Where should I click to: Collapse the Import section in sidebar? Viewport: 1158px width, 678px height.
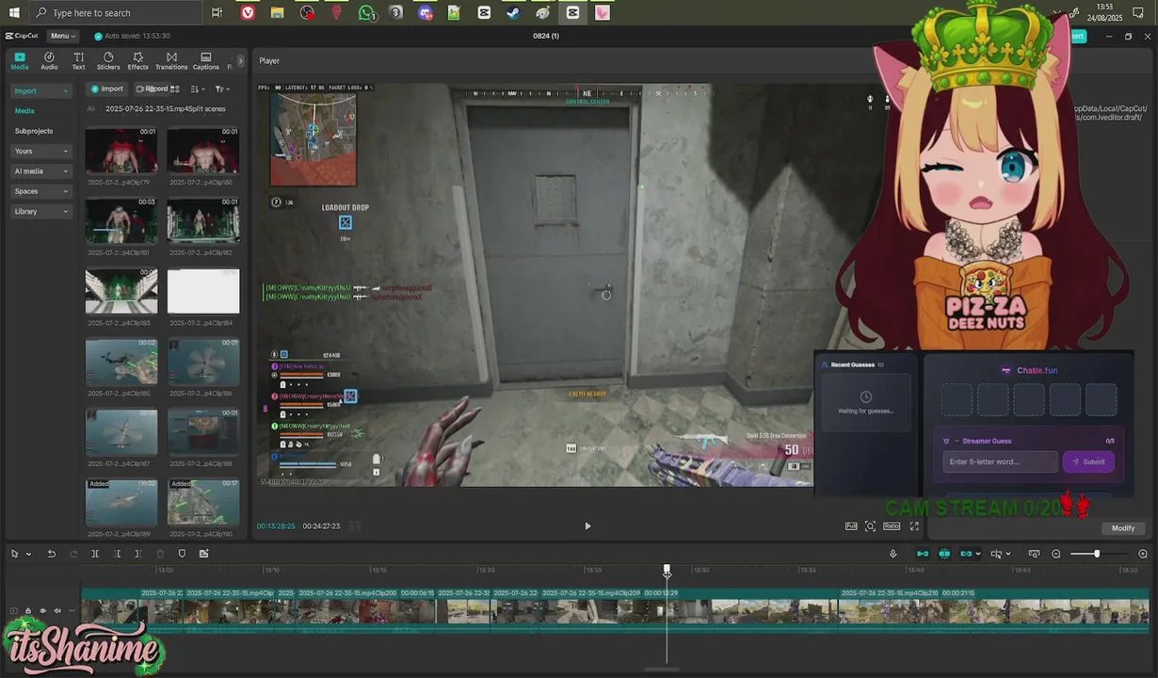coord(41,90)
